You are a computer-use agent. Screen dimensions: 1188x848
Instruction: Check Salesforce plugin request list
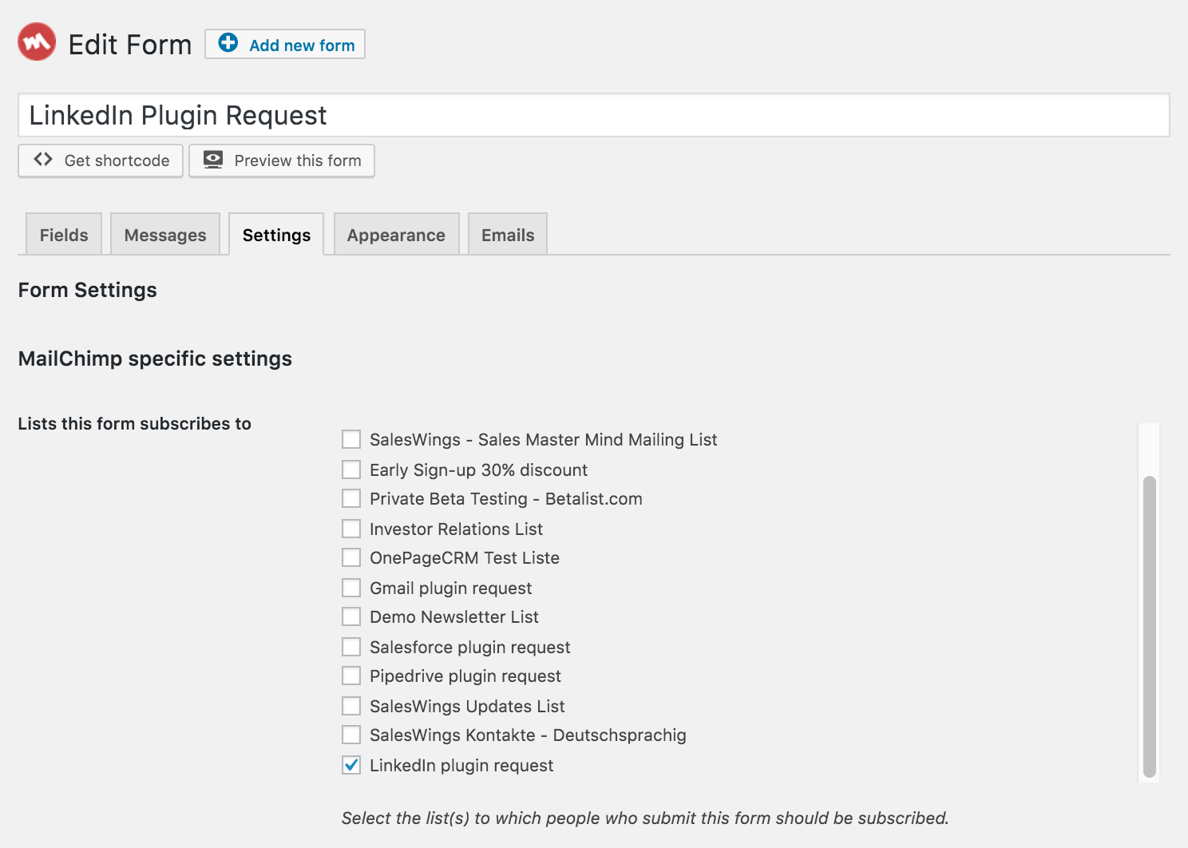click(x=351, y=647)
